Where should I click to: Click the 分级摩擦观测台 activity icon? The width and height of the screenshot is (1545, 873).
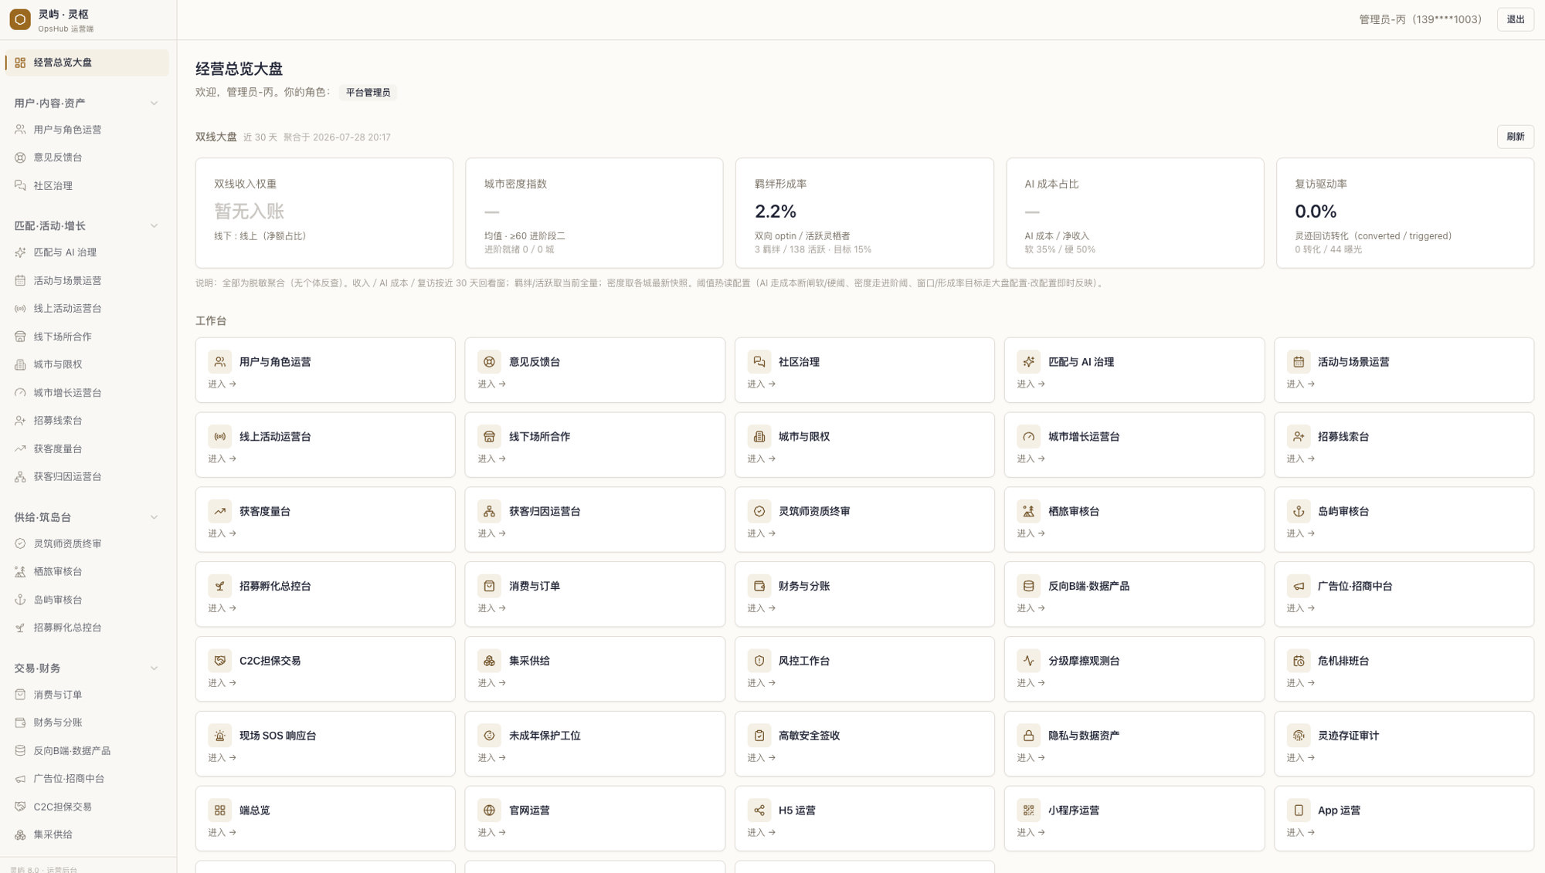(1028, 661)
